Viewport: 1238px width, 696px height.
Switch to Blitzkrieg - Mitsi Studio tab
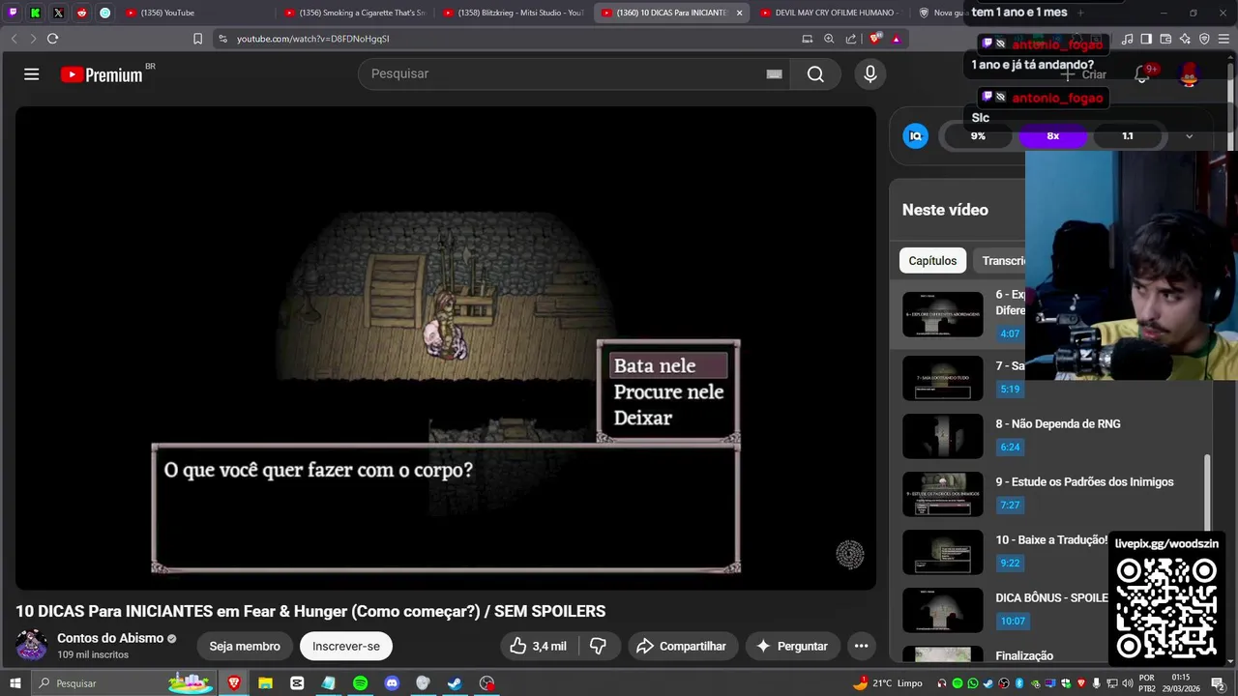click(x=514, y=13)
